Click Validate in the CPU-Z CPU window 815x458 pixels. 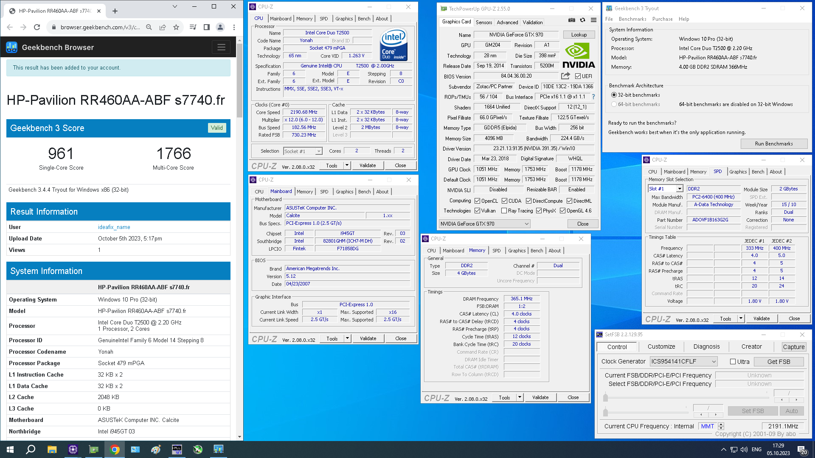tap(368, 165)
